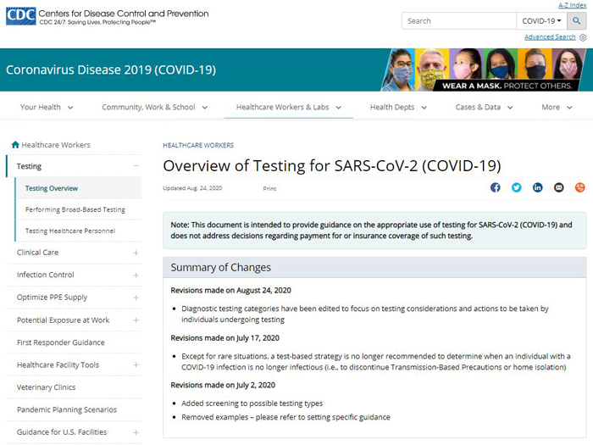Screen dimensions: 593x445
Task: Share page on Facebook icon
Action: pyautogui.click(x=495, y=187)
